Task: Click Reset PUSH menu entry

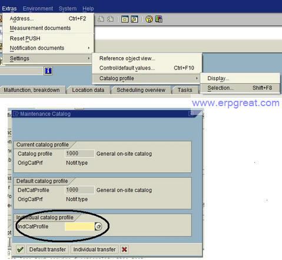Action: (48, 38)
